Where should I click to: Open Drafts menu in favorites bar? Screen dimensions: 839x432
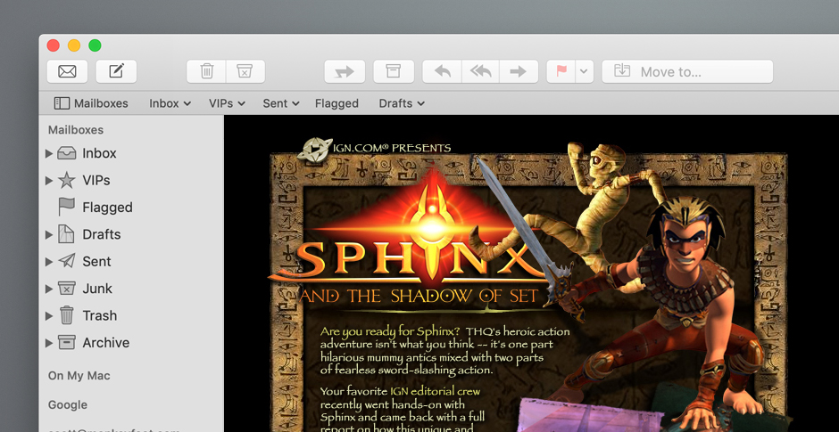click(401, 103)
